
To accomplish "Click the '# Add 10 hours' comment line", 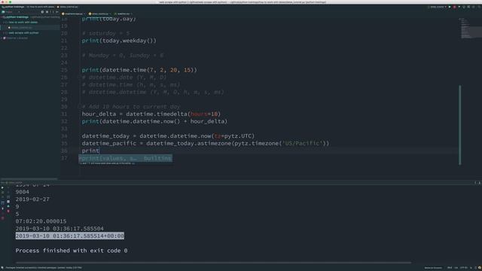I will point(131,107).
